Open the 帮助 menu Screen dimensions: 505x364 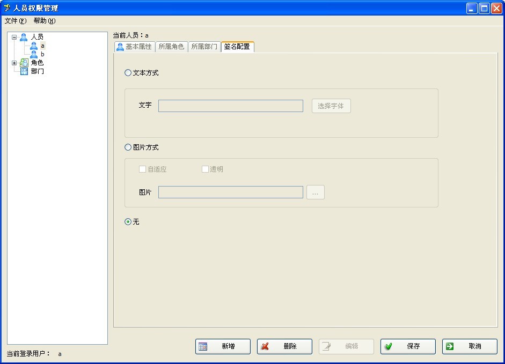(44, 21)
